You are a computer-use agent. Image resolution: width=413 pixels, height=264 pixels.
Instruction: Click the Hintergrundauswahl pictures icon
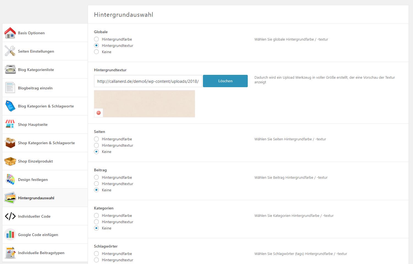click(10, 198)
